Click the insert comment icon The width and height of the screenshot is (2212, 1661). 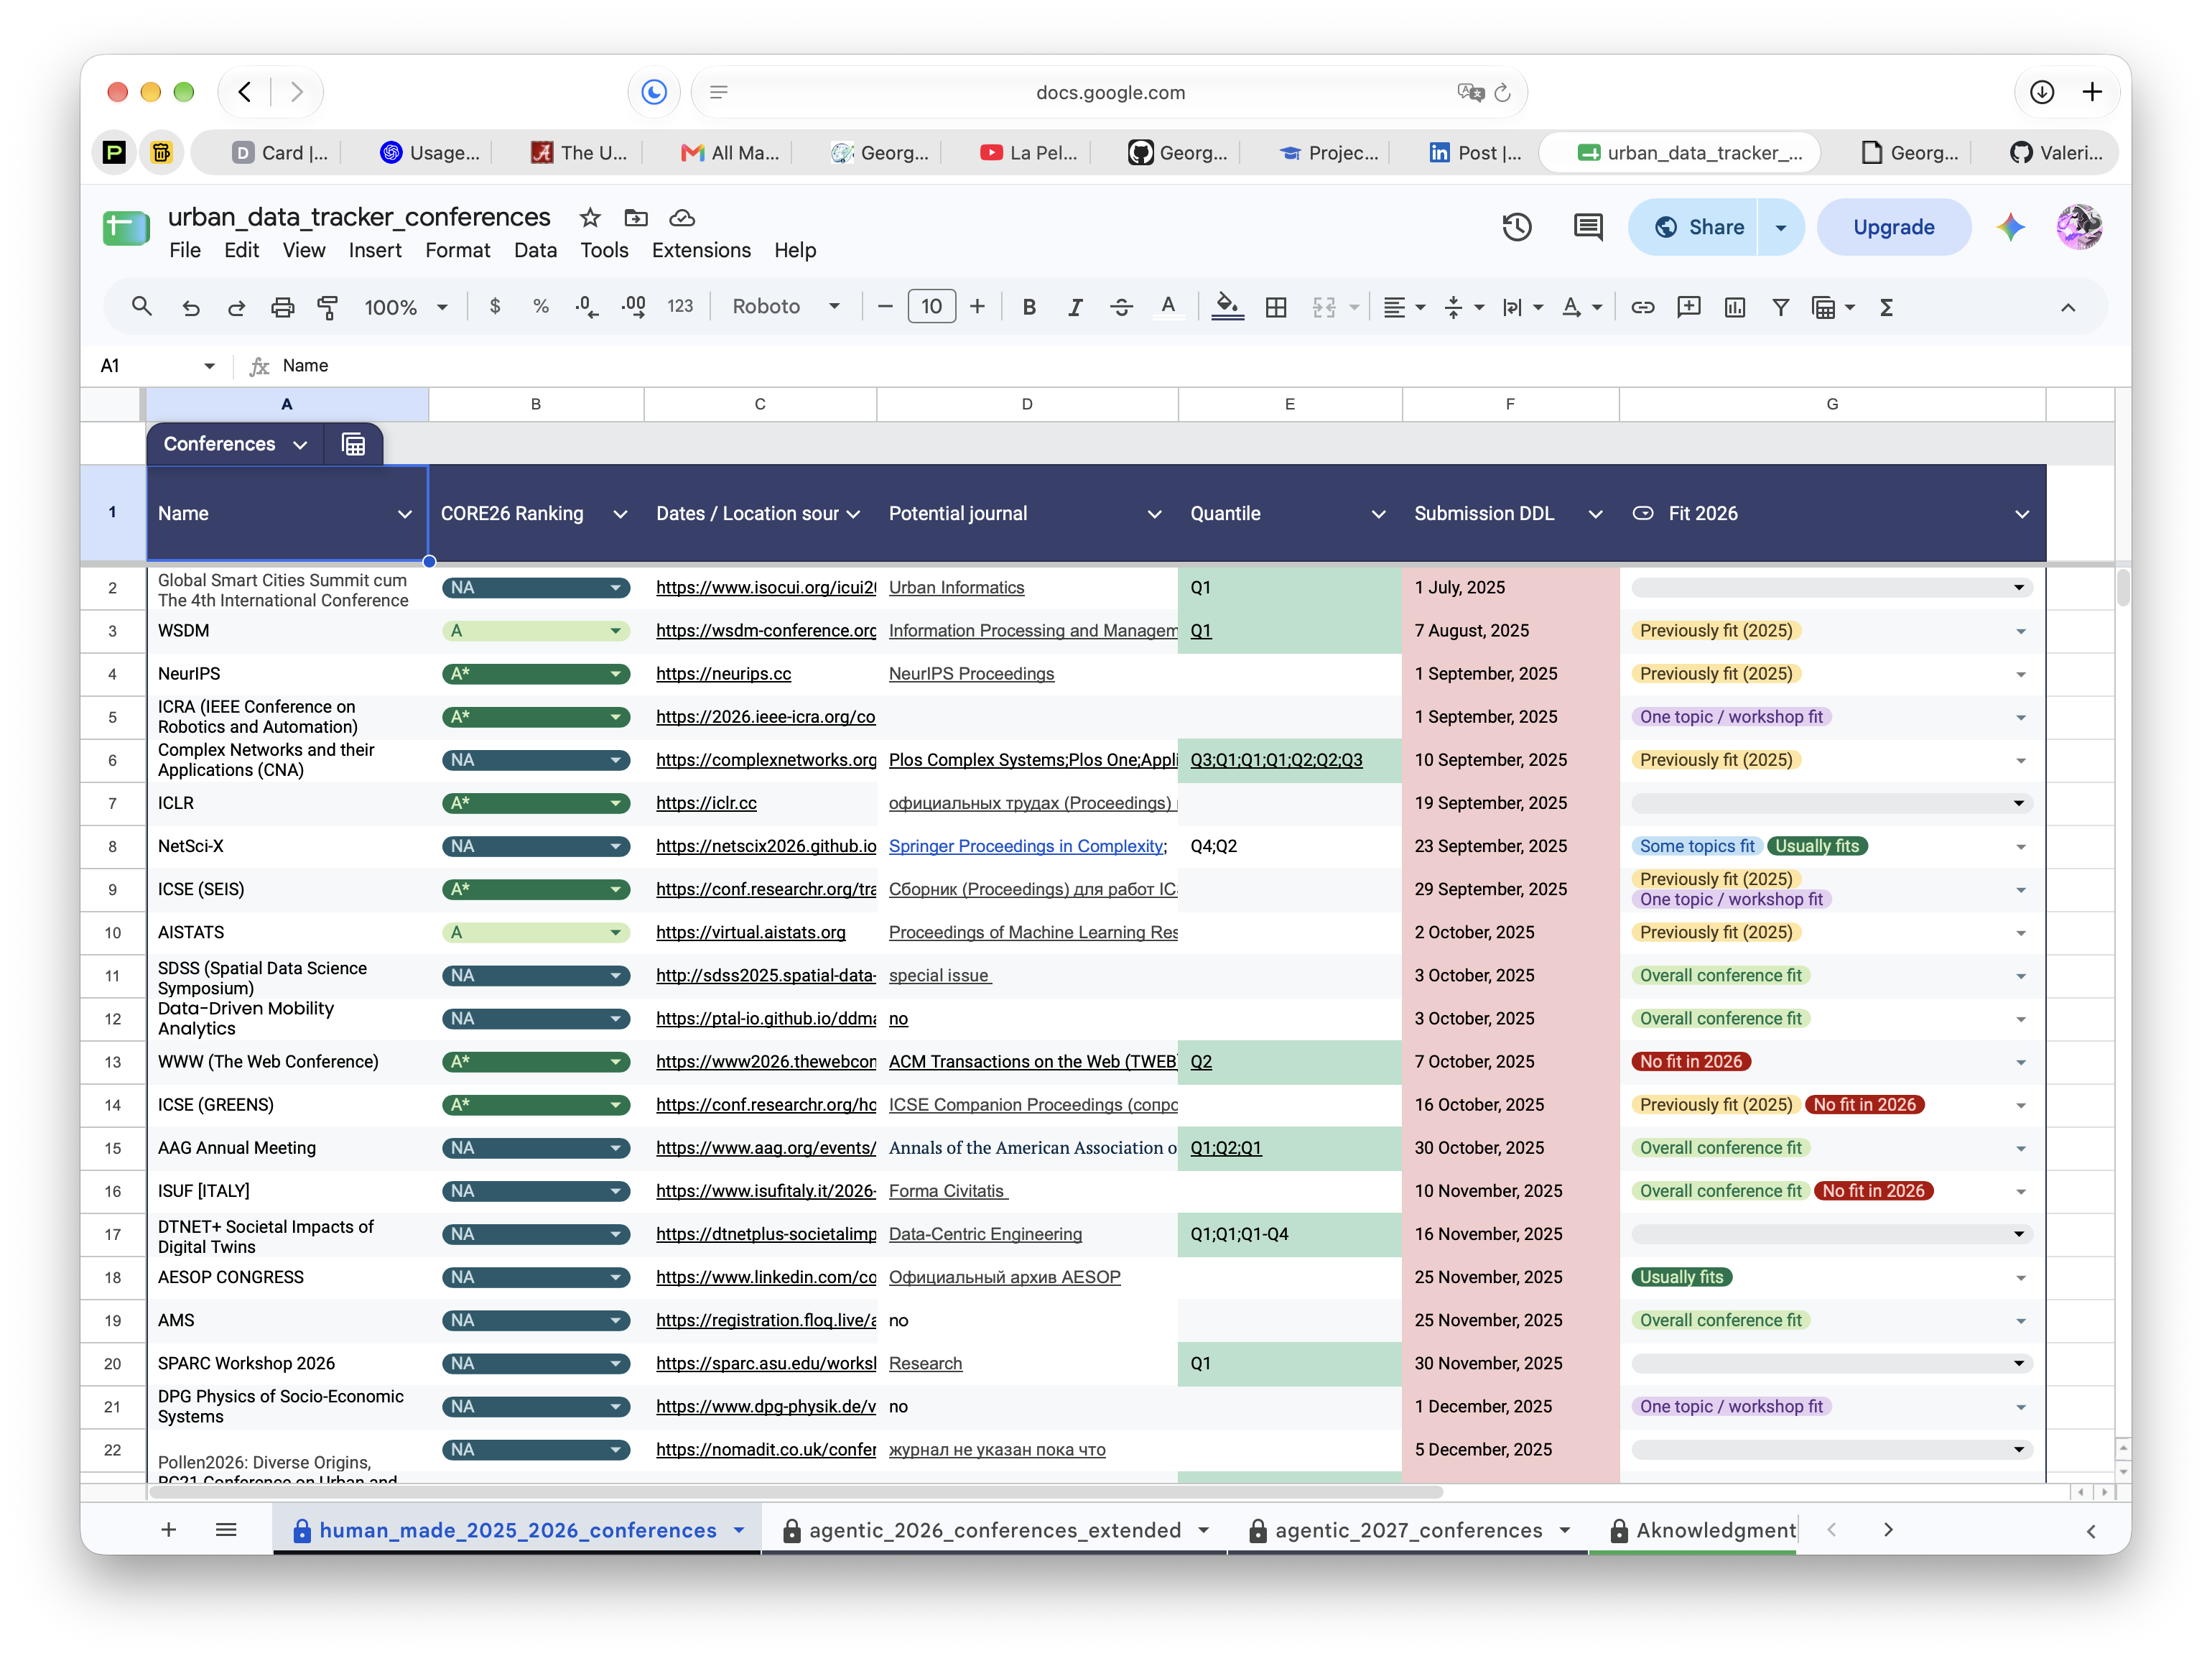[x=1688, y=307]
